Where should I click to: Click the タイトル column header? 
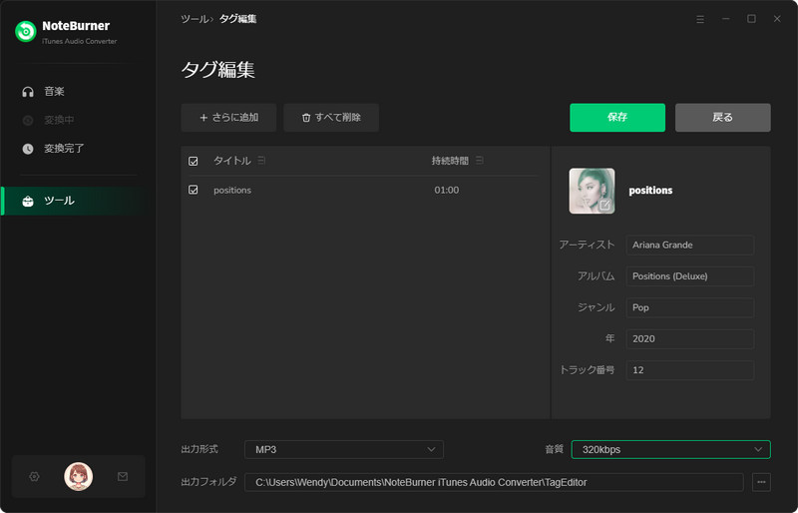click(232, 161)
